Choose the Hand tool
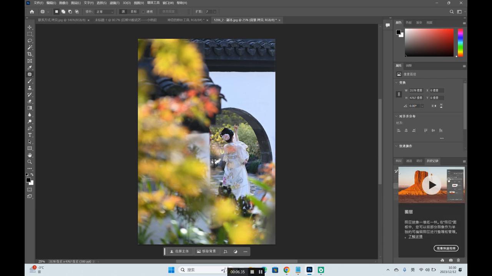This screenshot has height=276, width=492. (x=30, y=155)
